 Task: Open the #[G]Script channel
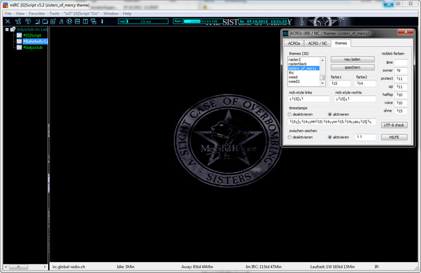pos(32,35)
